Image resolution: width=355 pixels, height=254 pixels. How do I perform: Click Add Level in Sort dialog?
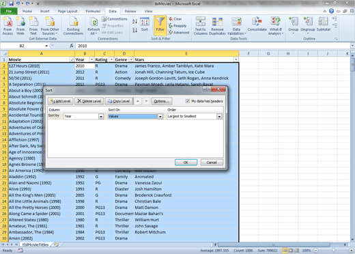[61, 101]
